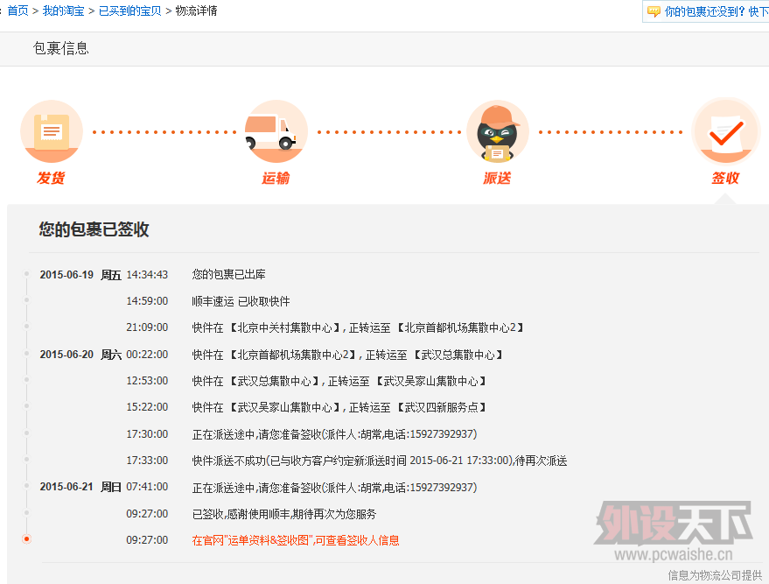Click the 发货 package box icon
769x584 pixels.
(x=51, y=131)
